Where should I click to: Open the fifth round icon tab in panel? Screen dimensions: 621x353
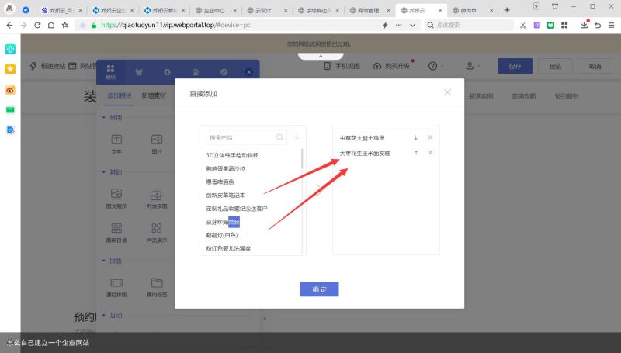224,72
